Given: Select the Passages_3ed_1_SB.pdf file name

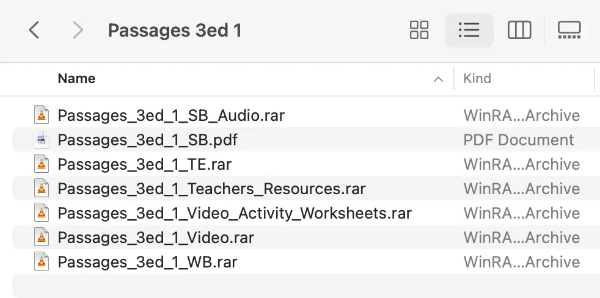Looking at the screenshot, I should pos(147,140).
